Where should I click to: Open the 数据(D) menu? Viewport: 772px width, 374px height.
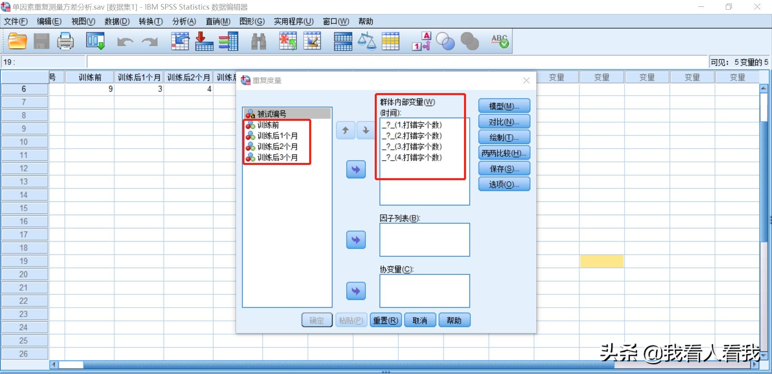(x=117, y=22)
